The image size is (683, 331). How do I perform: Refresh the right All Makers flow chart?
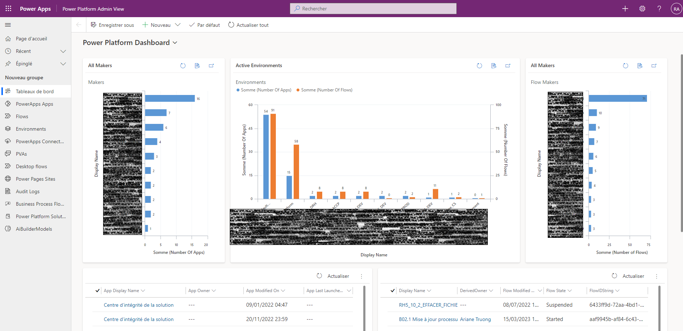pos(625,66)
